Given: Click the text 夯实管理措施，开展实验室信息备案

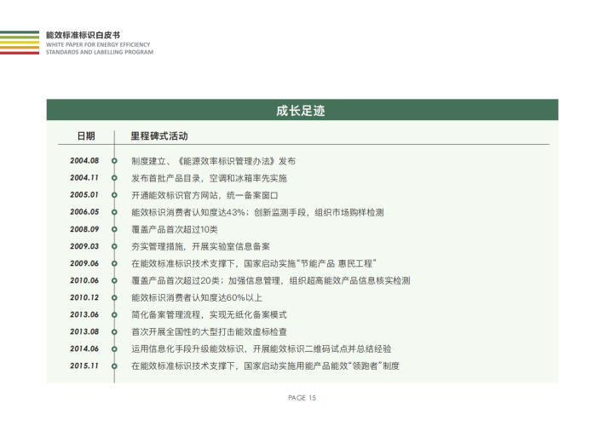Looking at the screenshot, I should pyautogui.click(x=200, y=246).
